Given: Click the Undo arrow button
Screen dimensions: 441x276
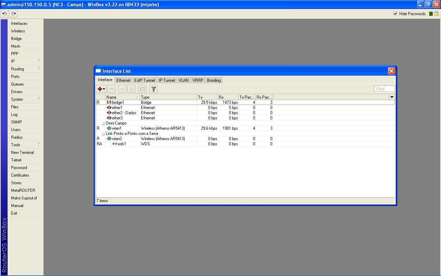Looking at the screenshot, I should coord(4,14).
